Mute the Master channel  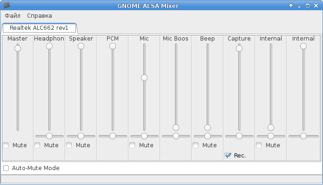coord(6,145)
